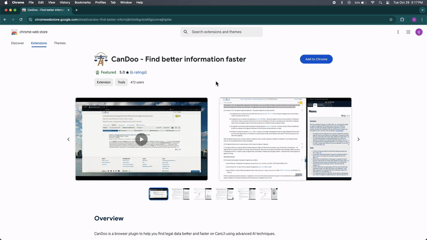Click the CanDoo extension logo
427x240 pixels.
click(x=101, y=59)
